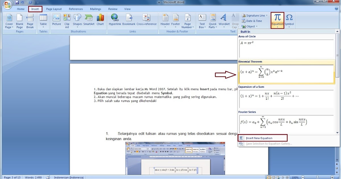The width and height of the screenshot is (341, 179).
Task: Open the Clip Art pane
Action: [67, 20]
